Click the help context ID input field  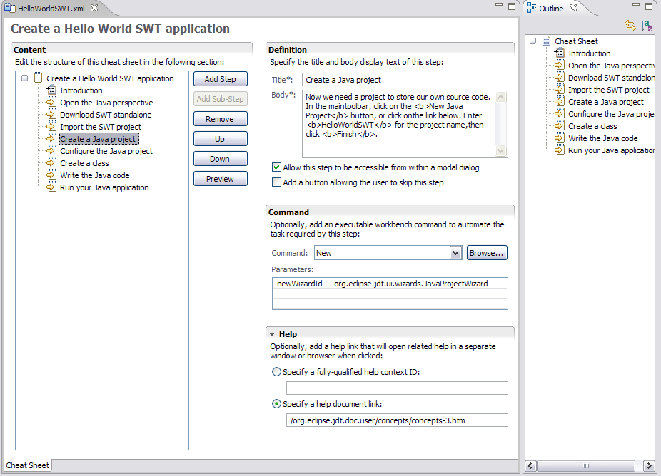[x=397, y=388]
